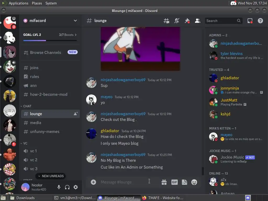This screenshot has width=268, height=201.
Task: Open the gift Nitro icon
Action: [x=164, y=182]
